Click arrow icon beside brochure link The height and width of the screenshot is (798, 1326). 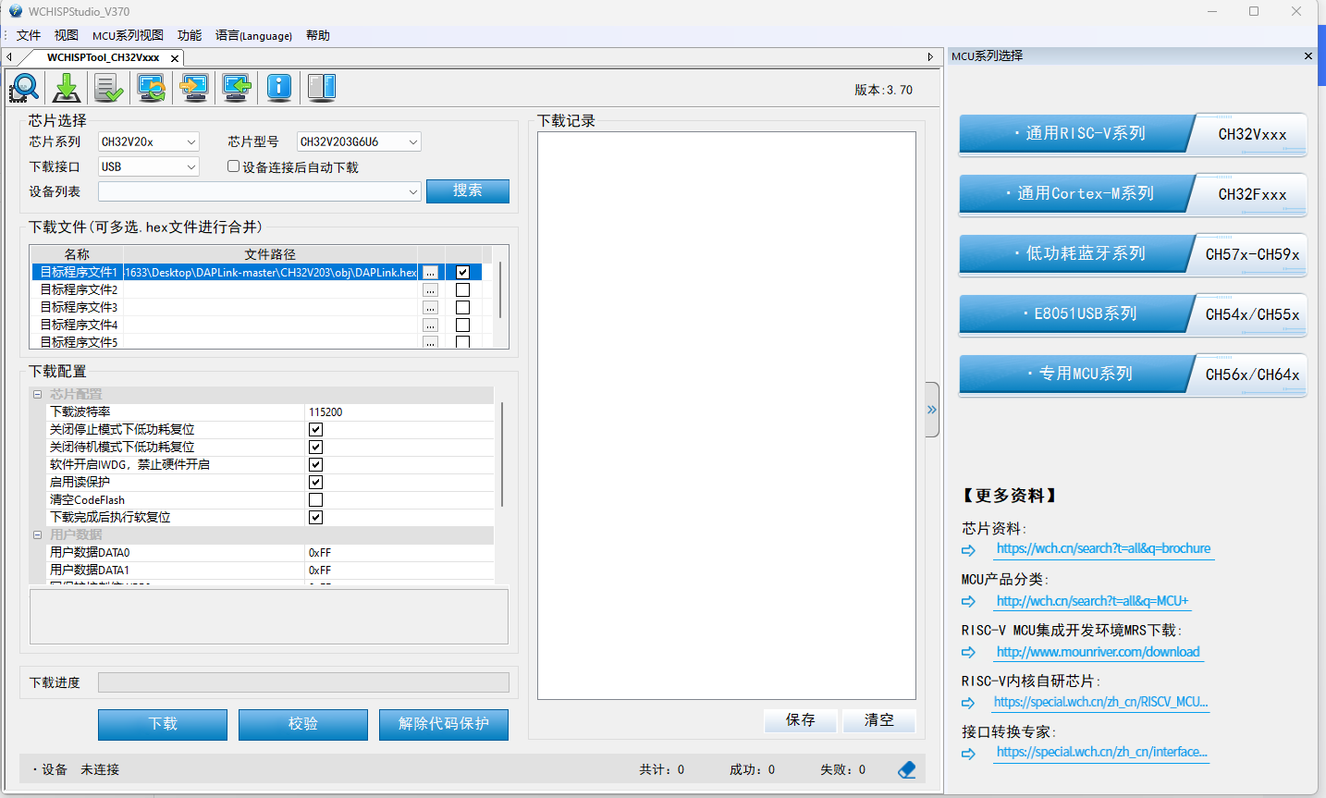pyautogui.click(x=968, y=550)
